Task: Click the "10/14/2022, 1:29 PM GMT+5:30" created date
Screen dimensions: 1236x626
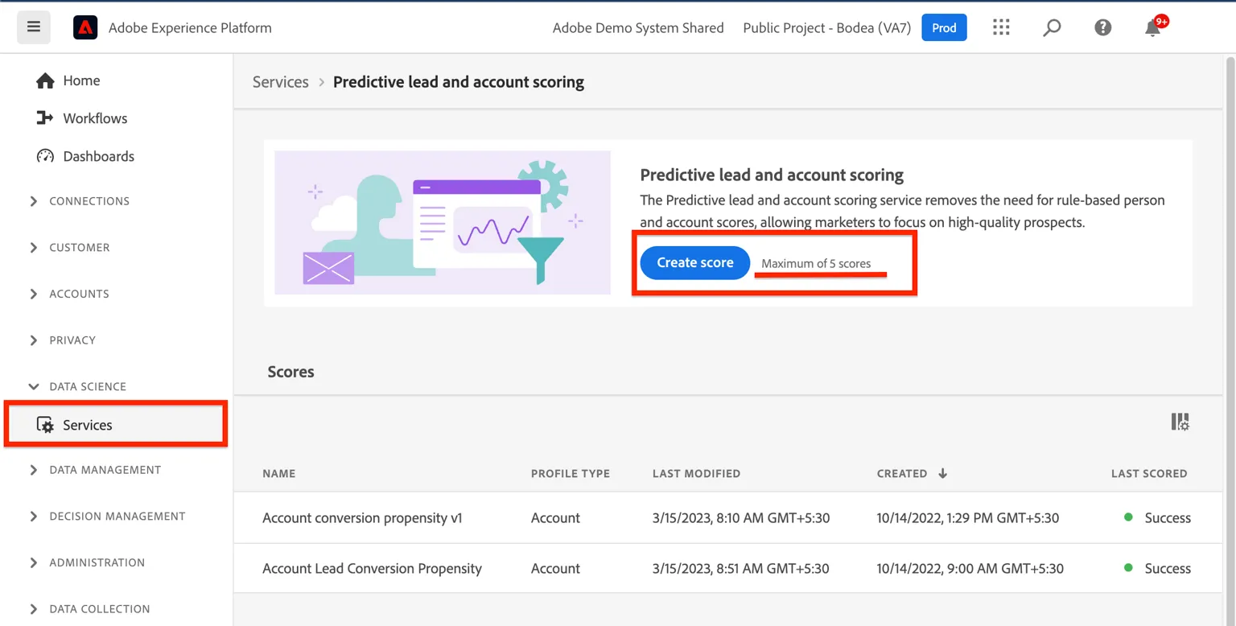Action: point(968,518)
